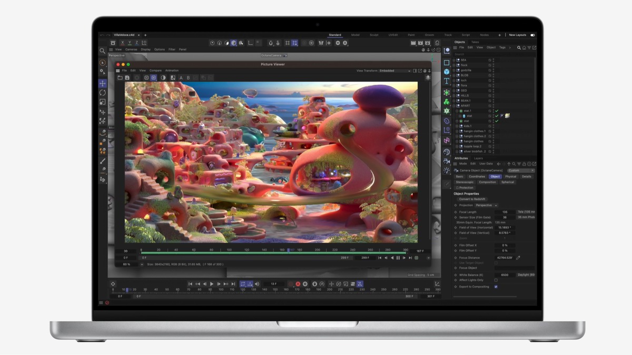
Task: Open the folder icon in Picture Viewer toolbar
Action: point(120,77)
